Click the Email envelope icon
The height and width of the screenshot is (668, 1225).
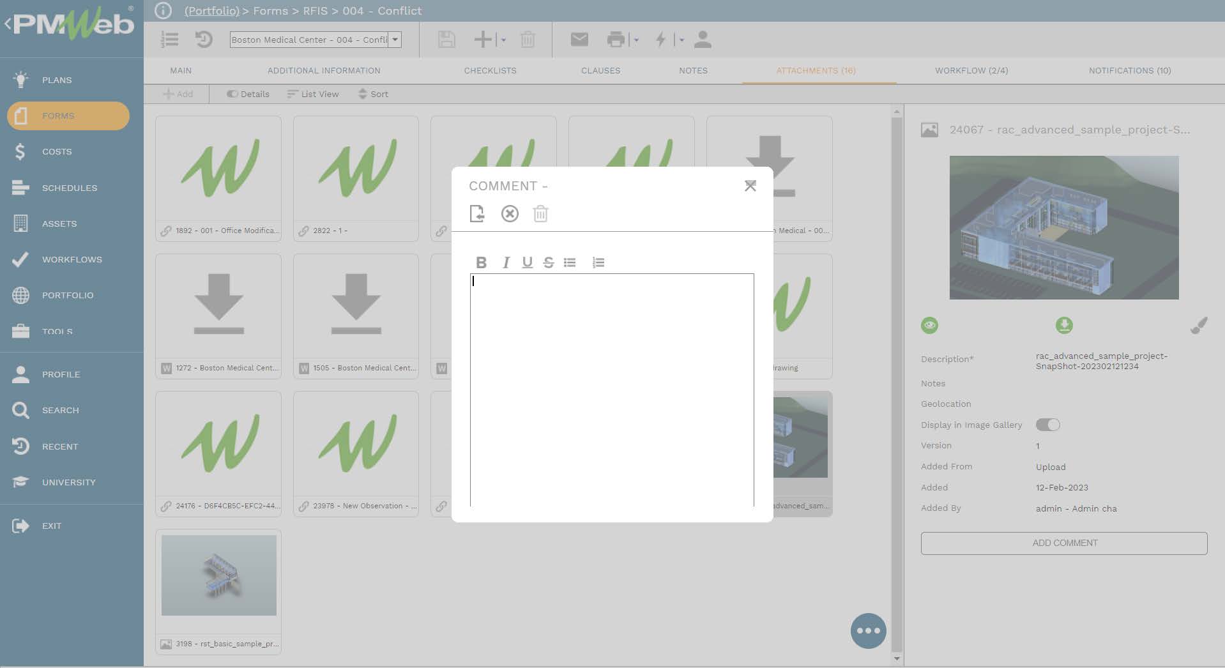point(579,40)
